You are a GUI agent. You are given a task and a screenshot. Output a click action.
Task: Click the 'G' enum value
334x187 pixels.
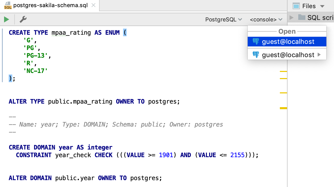28,40
